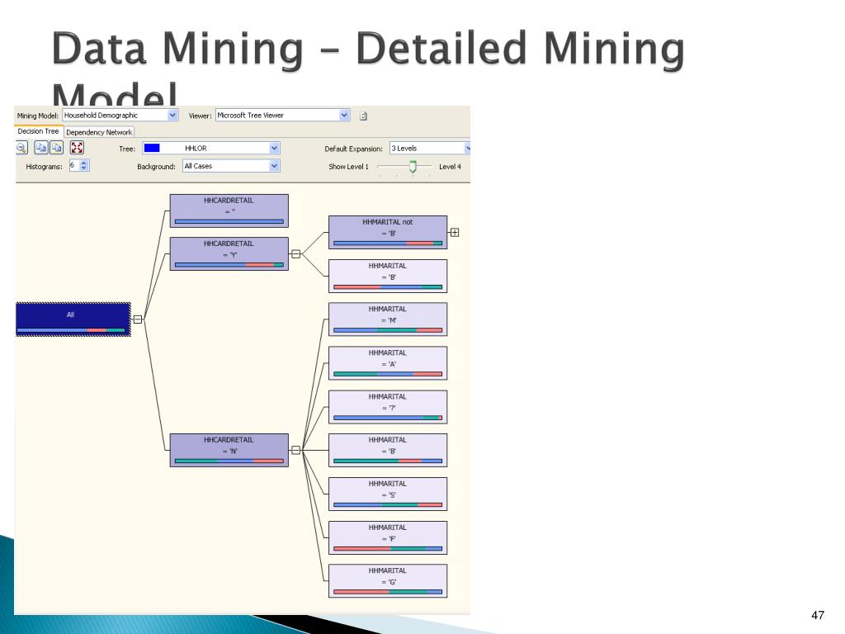Switch to the Decision Tree tab
This screenshot has width=845, height=634.
(x=38, y=131)
